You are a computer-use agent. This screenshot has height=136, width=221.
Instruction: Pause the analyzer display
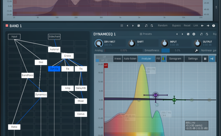coord(205,59)
